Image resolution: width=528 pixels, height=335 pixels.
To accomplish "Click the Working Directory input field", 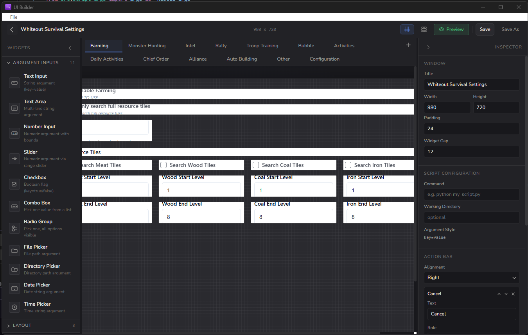I will [x=472, y=217].
